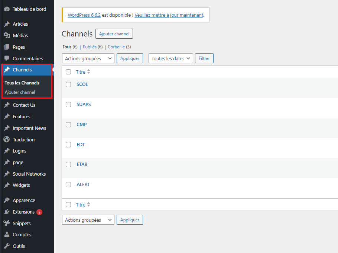Screen dimensions: 338x253
Task: Tick the checkbox for SCOL channel
Action: (68, 84)
